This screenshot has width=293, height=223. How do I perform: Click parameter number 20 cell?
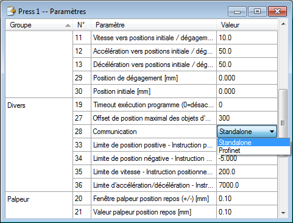[82, 199]
